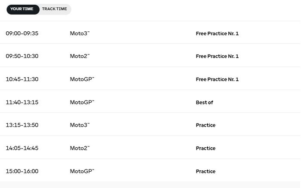This screenshot has width=301, height=188.
Task: Open the Moto2 Practice session at 14:05
Action: point(206,149)
